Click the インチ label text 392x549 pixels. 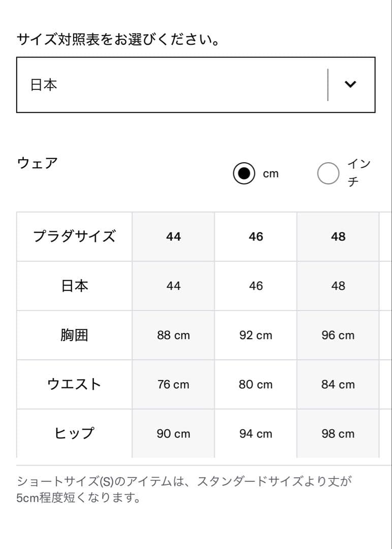(x=359, y=173)
